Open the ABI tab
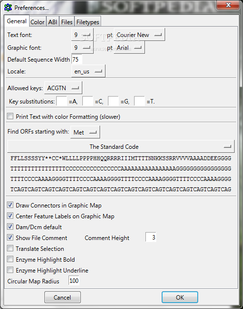Image resolution: width=243 pixels, height=309 pixels. pyautogui.click(x=53, y=22)
